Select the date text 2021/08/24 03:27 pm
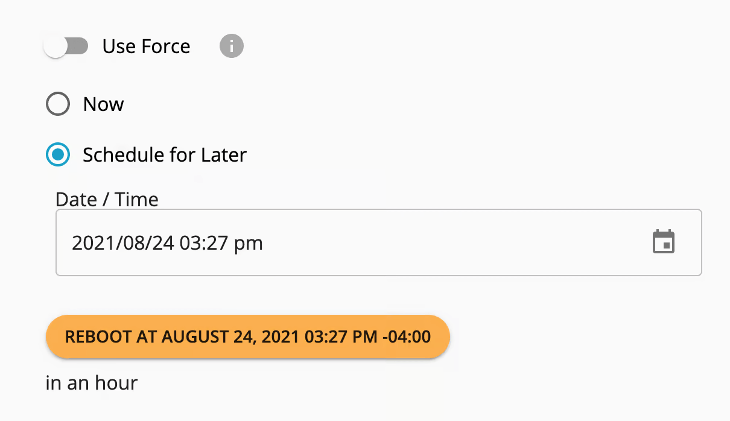This screenshot has width=730, height=421. pyautogui.click(x=168, y=242)
